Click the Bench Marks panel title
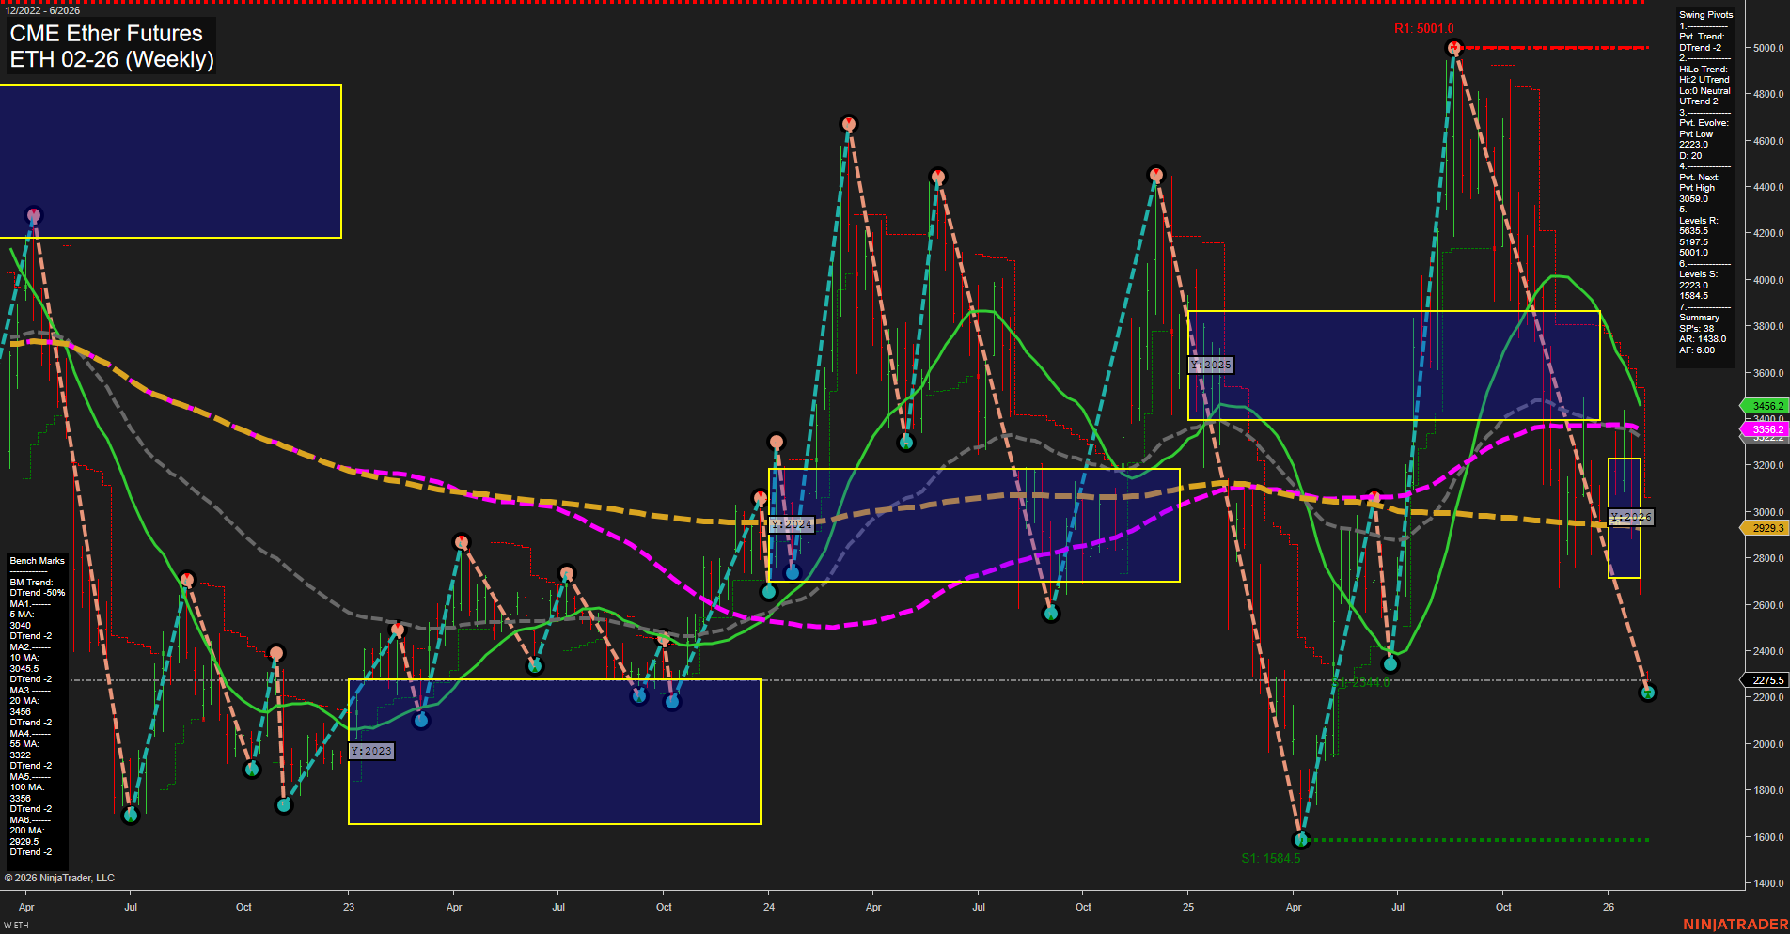 click(x=36, y=560)
